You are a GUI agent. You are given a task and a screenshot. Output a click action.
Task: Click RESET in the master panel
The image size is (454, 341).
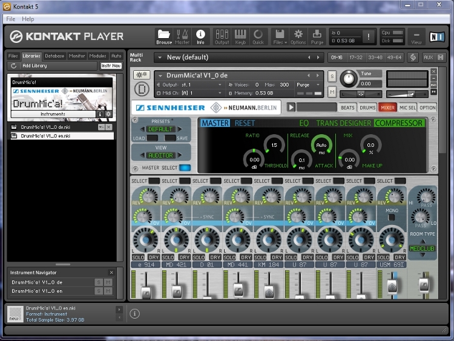coord(245,123)
